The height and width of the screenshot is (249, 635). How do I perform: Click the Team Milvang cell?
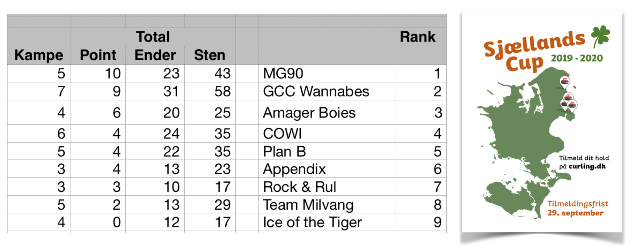[x=327, y=204]
